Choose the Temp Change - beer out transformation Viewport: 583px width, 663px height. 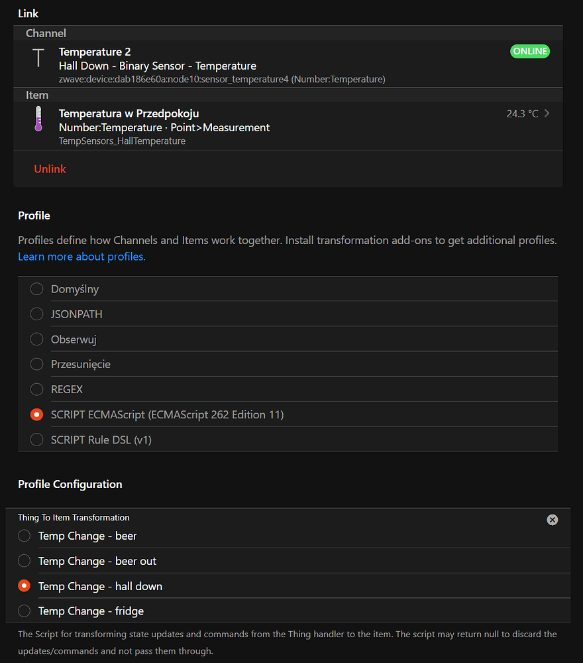pyautogui.click(x=24, y=561)
